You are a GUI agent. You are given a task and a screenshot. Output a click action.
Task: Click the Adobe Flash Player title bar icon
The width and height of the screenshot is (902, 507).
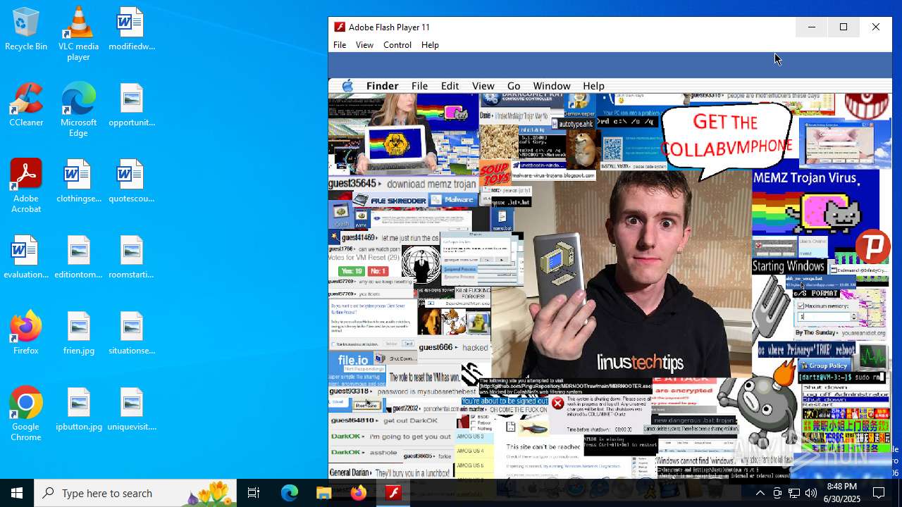340,27
